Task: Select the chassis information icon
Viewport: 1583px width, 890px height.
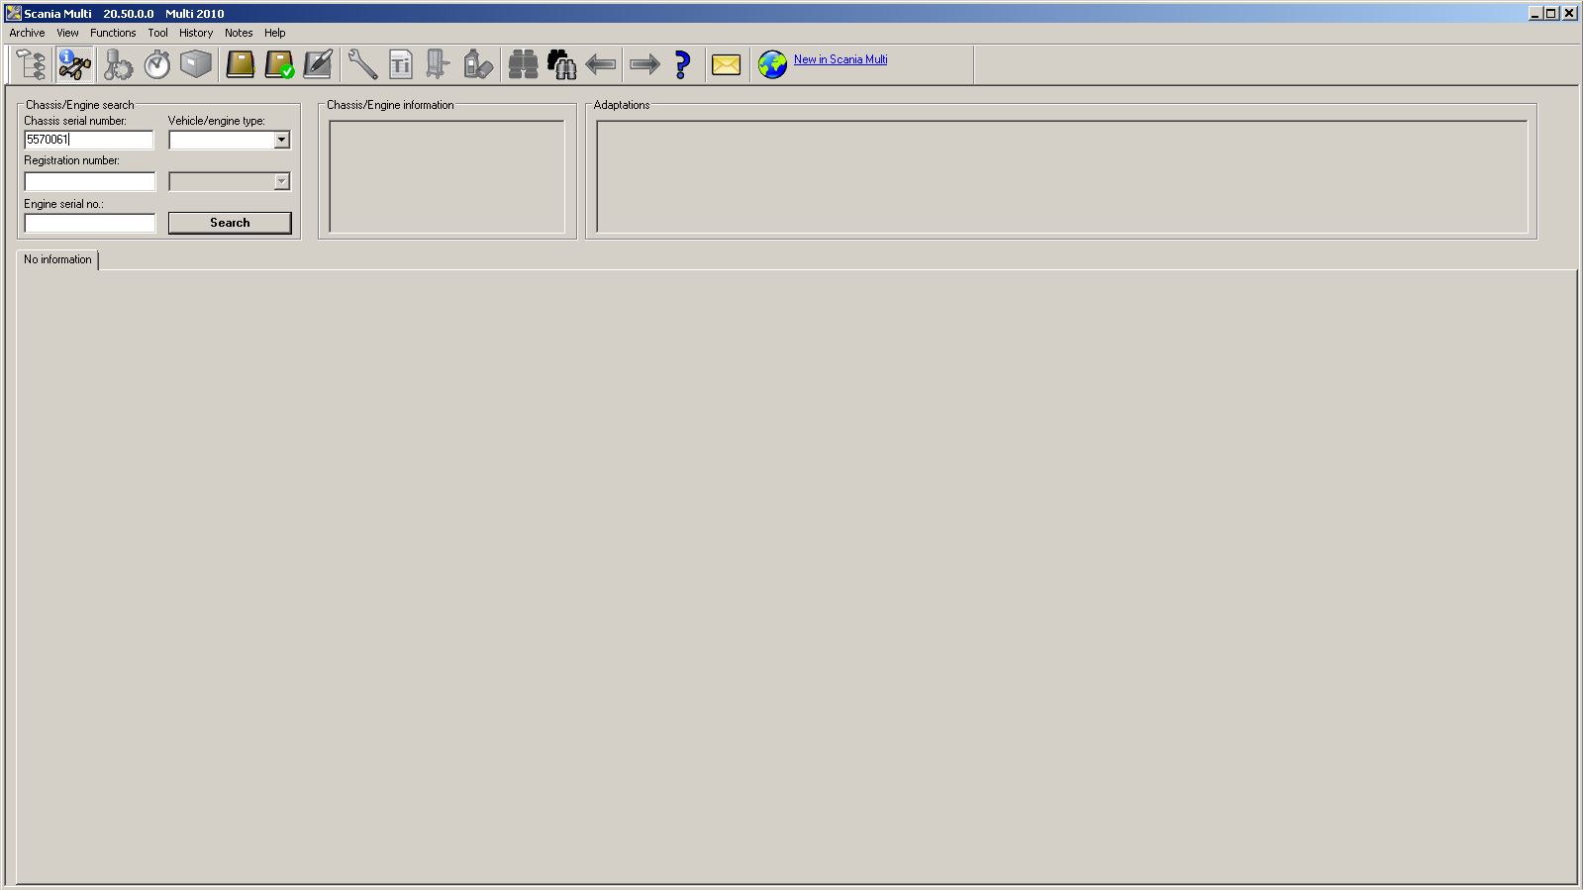Action: pyautogui.click(x=74, y=64)
